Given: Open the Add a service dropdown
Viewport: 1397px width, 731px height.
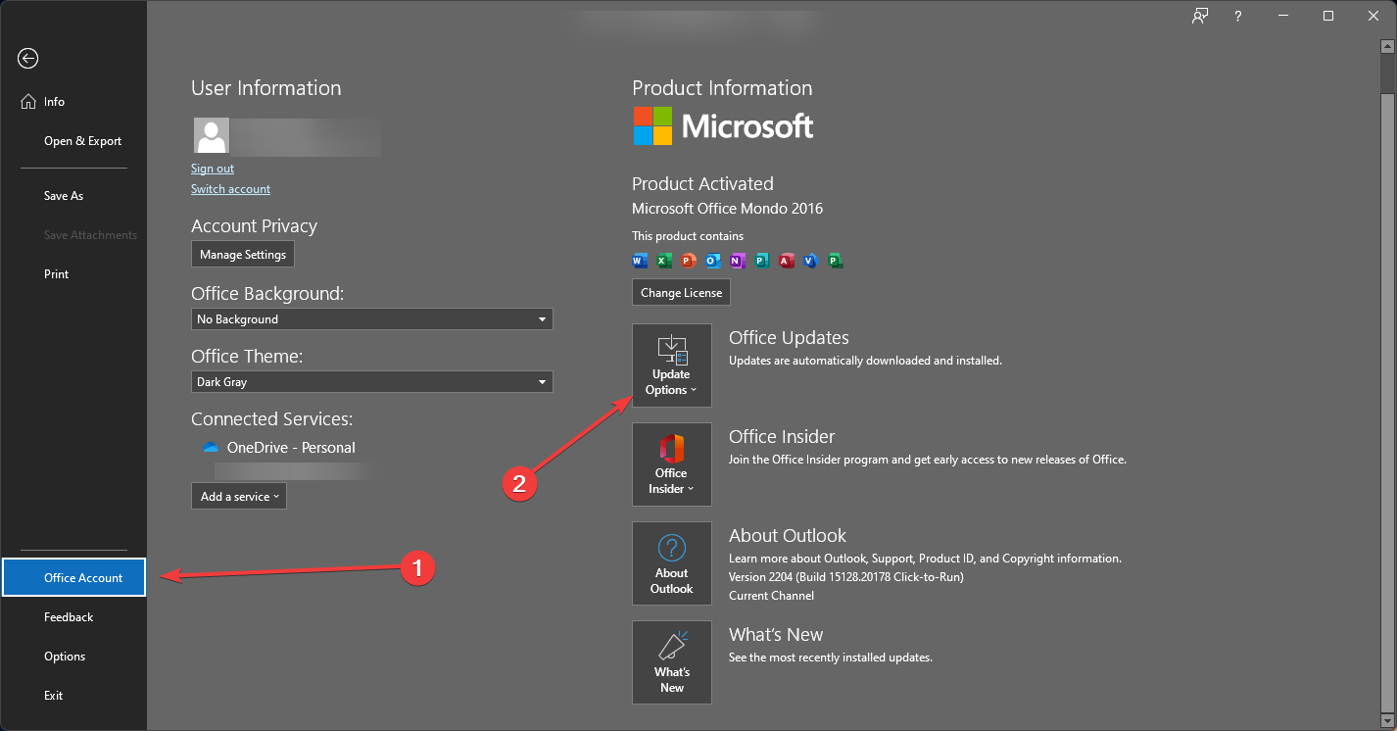Looking at the screenshot, I should pos(239,497).
